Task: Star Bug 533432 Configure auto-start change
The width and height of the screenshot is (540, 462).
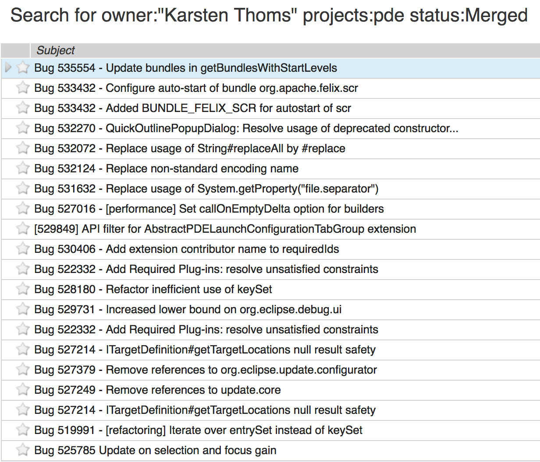Action: (23, 88)
